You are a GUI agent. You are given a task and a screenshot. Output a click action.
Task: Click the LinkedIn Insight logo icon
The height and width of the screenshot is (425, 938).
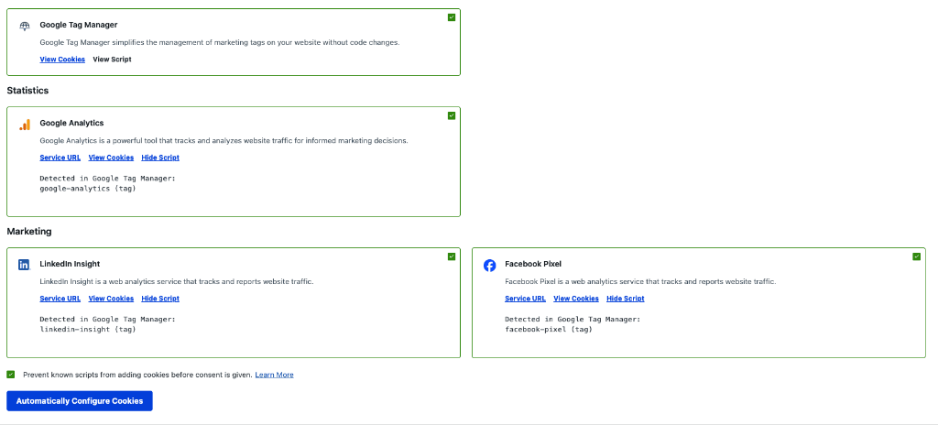pos(25,265)
